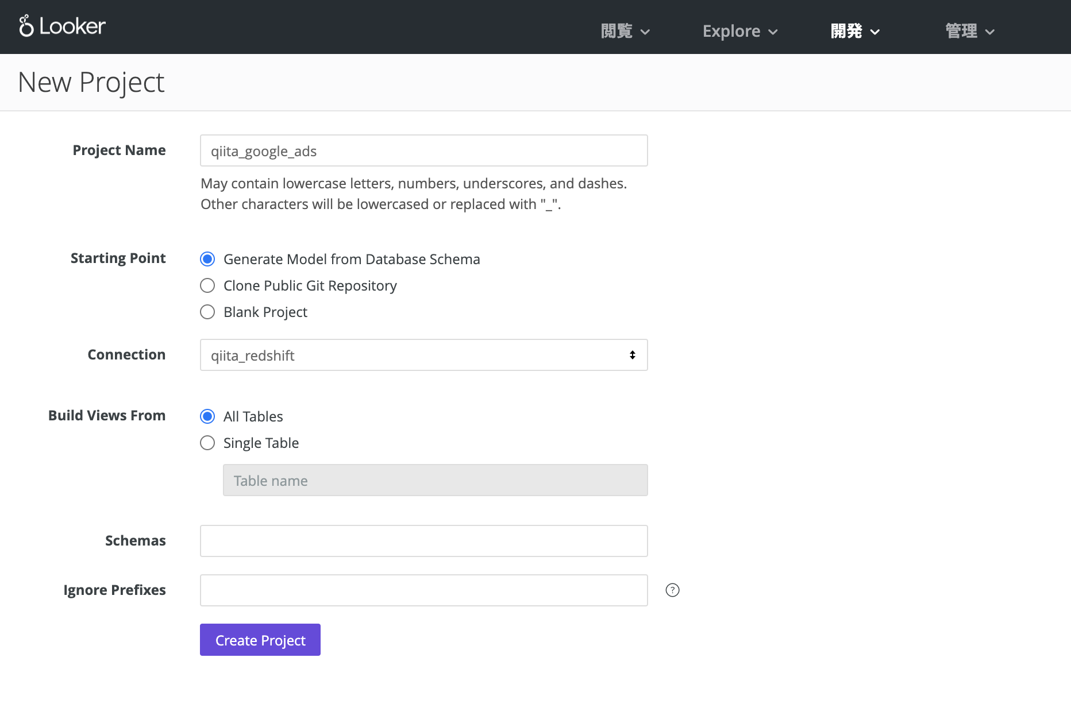The width and height of the screenshot is (1071, 727).
Task: Click the "May contain lowercase letters" hint text
Action: (x=414, y=194)
